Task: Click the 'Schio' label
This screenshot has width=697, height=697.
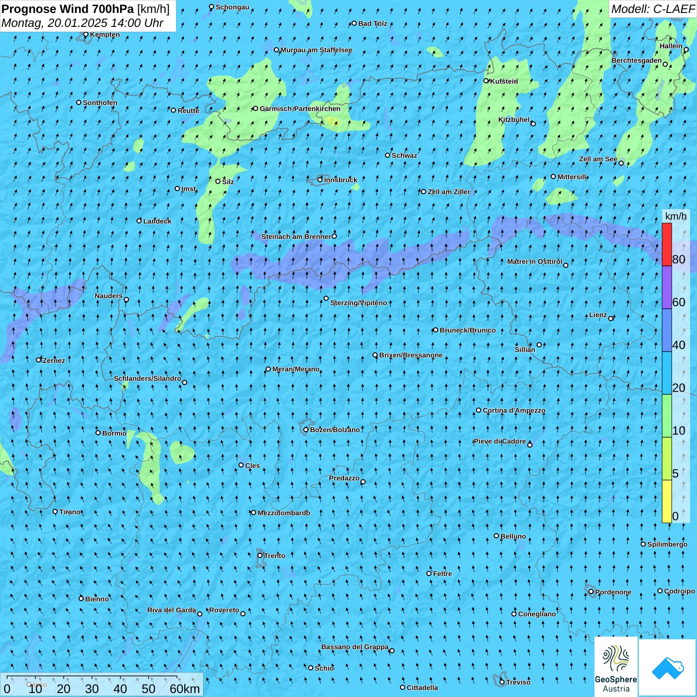Action: pos(325,668)
